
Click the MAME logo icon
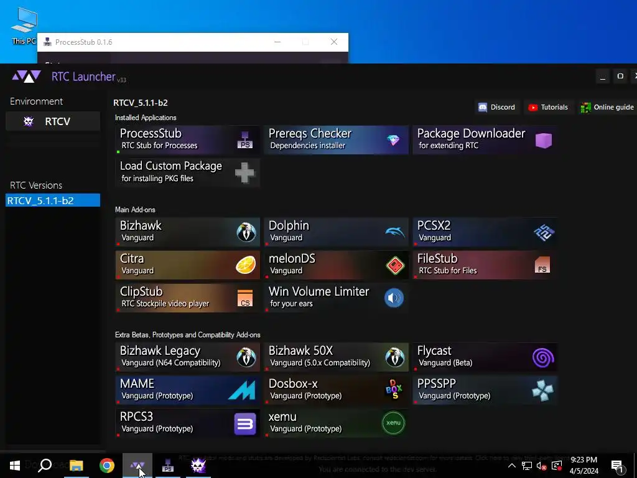[242, 391]
